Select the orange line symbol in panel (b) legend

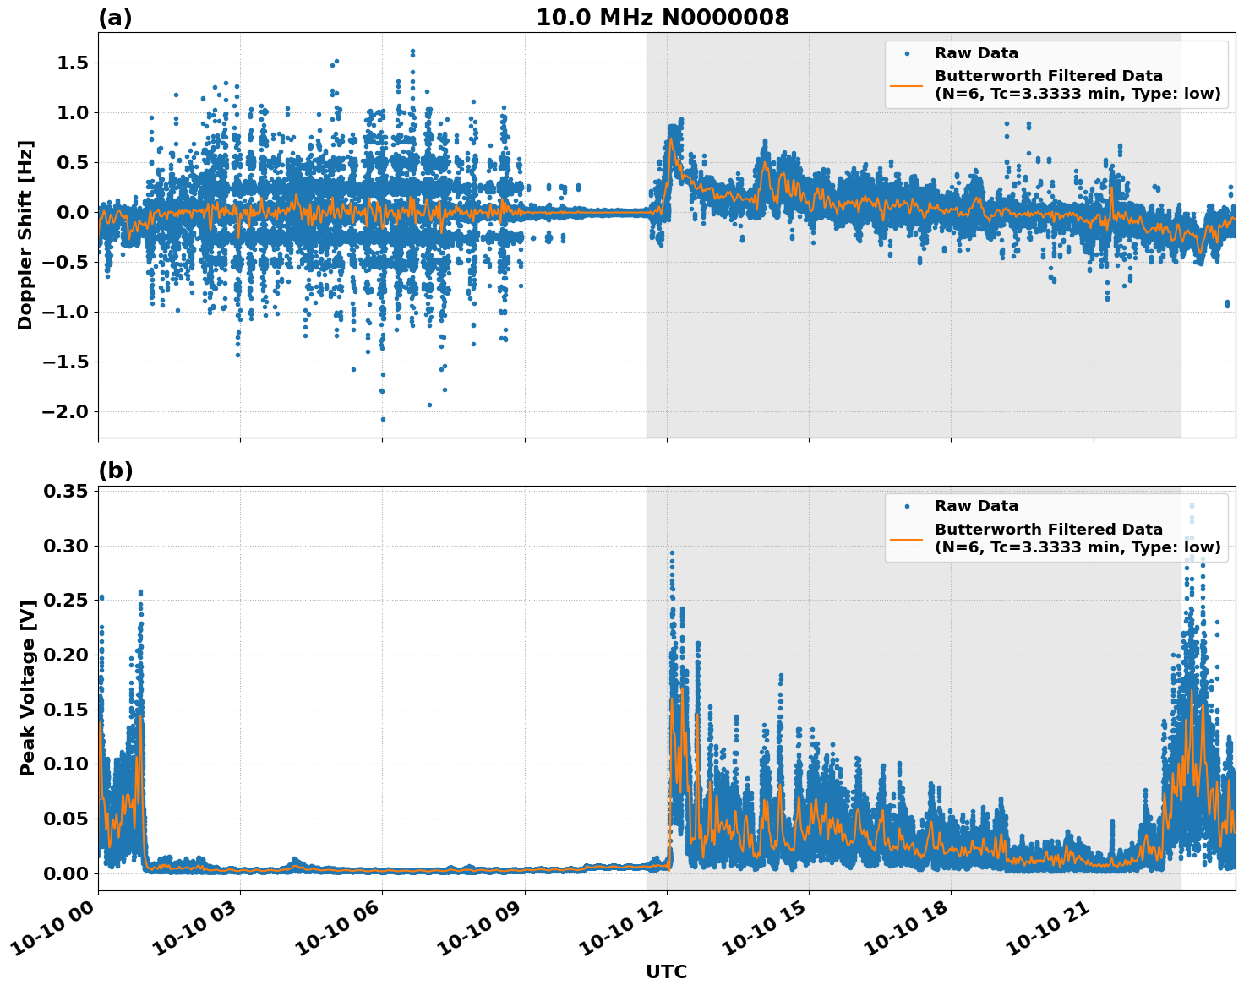(x=908, y=541)
